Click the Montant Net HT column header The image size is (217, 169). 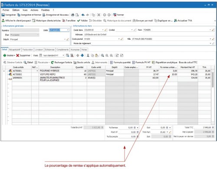[x=187, y=67]
